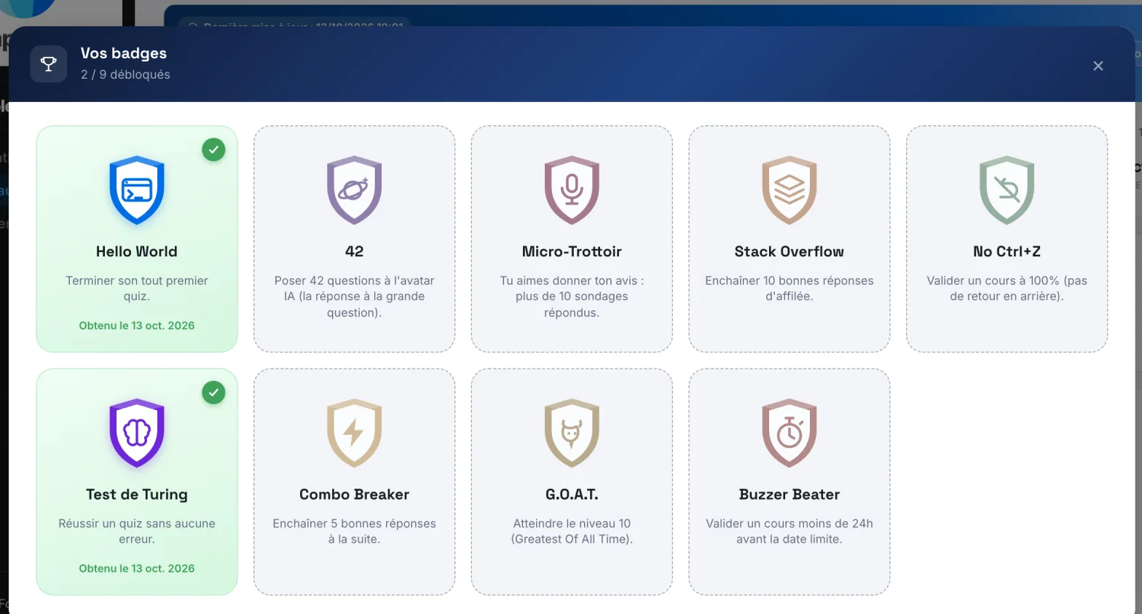Click description Tu aimes donner ton avis

click(572, 296)
